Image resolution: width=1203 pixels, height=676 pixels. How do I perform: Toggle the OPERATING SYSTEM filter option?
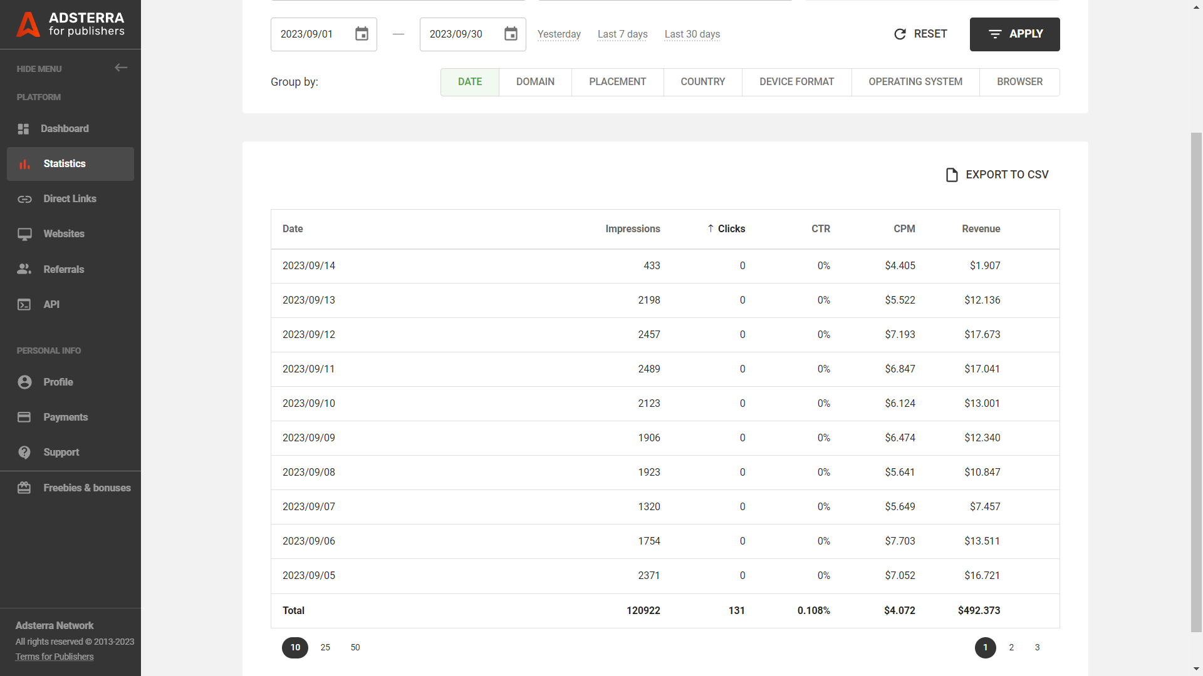point(915,82)
